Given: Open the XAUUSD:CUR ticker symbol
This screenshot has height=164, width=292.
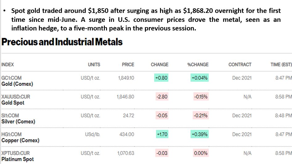Looking at the screenshot, I should [16, 97].
